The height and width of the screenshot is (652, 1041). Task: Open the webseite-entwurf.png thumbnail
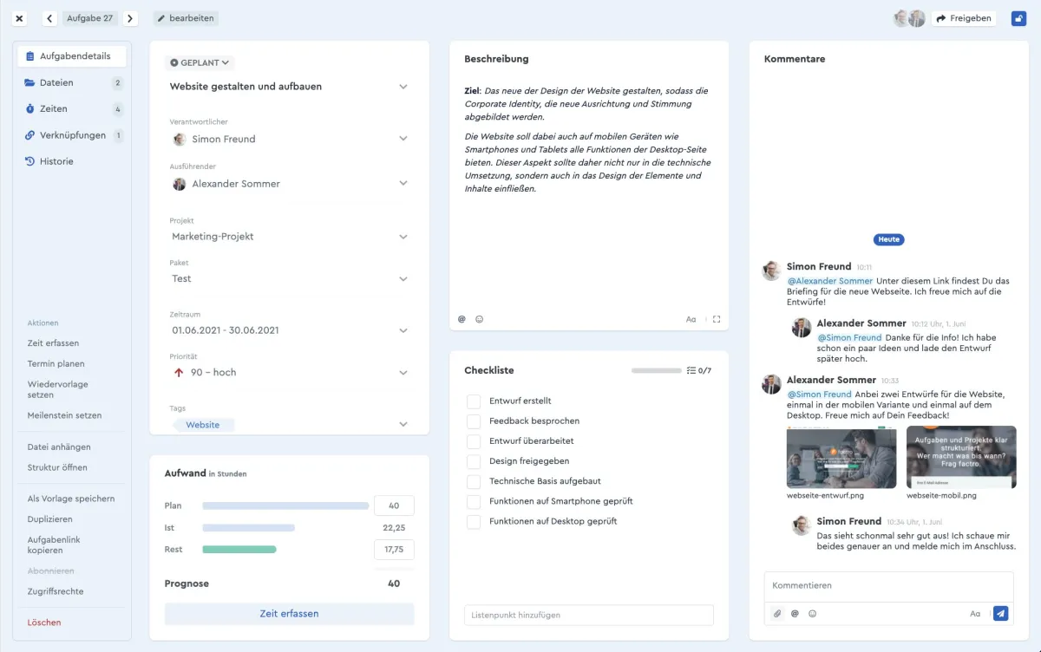[x=841, y=459]
